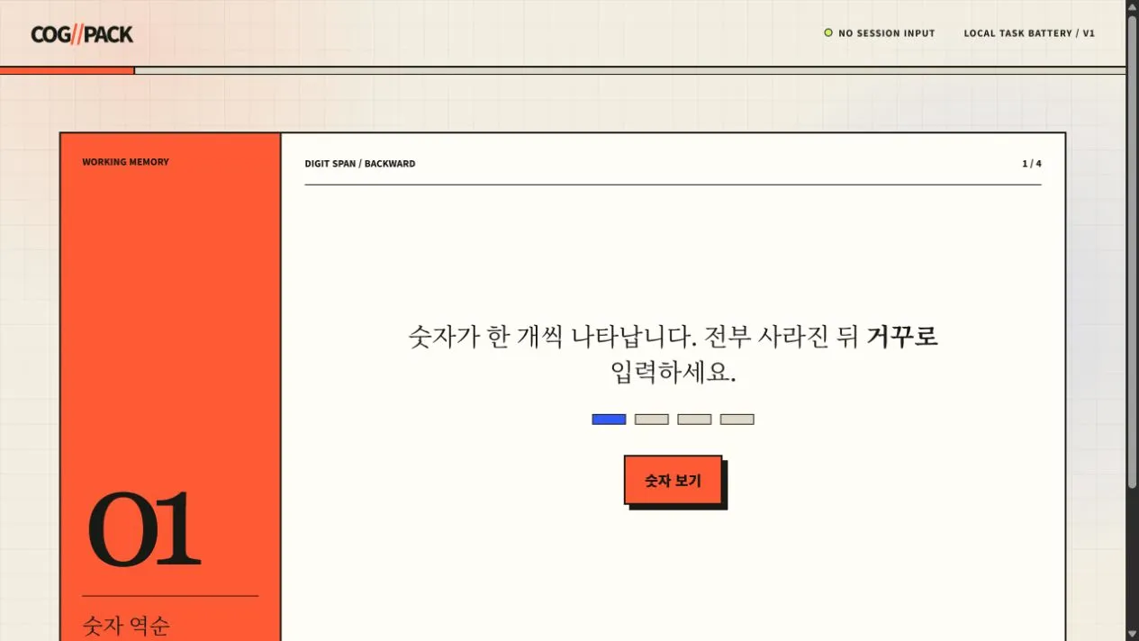The width and height of the screenshot is (1139, 641).
Task: Click the 숫자 역순 task title
Action: (x=125, y=626)
